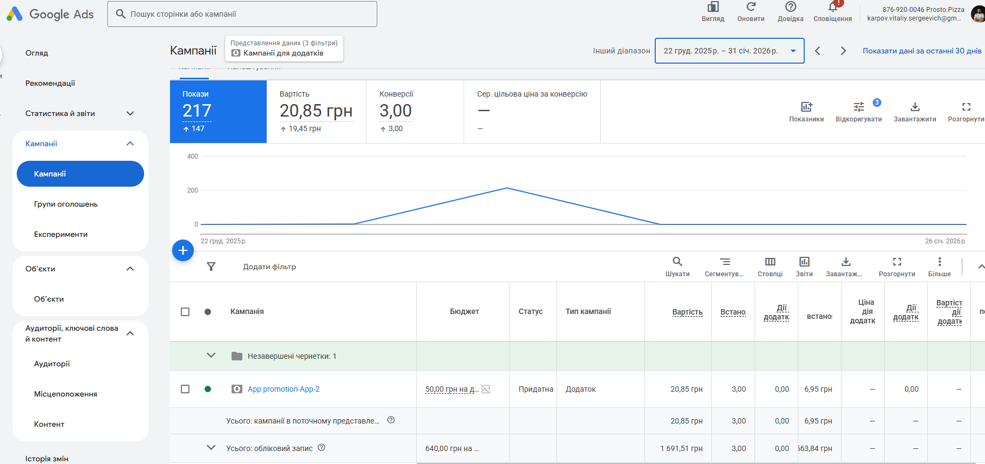Click the blue plus create campaign button
985x464 pixels.
coord(183,250)
